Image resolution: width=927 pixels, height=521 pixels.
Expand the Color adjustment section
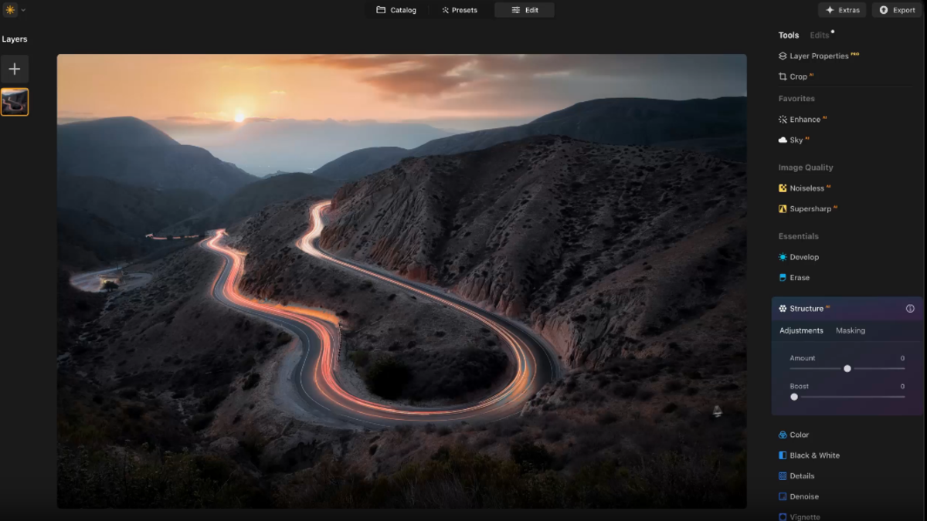799,435
